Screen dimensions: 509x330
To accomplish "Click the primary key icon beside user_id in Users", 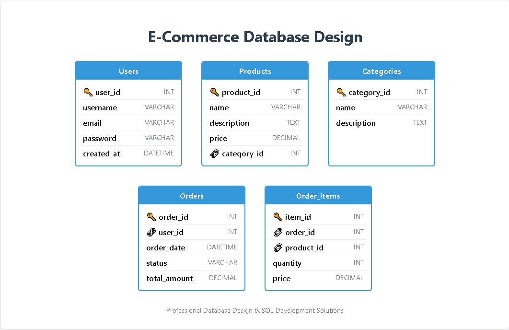I will tap(87, 92).
